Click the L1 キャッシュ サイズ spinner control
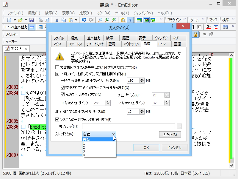 pos(108,103)
